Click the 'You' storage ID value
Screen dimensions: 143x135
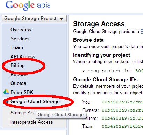(122, 102)
